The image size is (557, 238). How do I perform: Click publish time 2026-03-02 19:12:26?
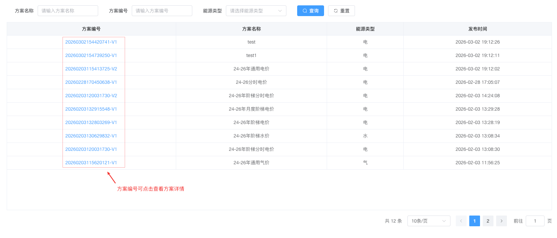click(x=478, y=42)
